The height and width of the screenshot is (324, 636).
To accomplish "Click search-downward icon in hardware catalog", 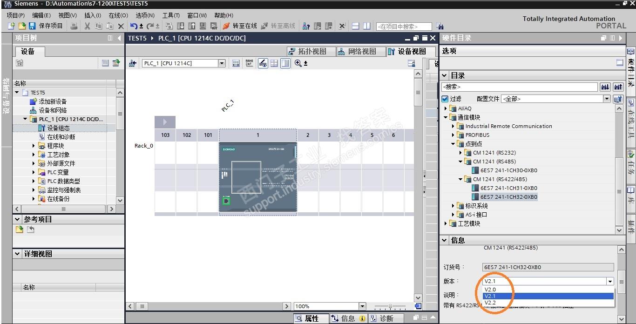I will [x=605, y=87].
